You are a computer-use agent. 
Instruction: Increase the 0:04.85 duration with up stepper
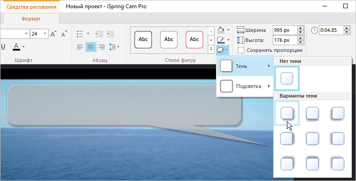(x=347, y=28)
